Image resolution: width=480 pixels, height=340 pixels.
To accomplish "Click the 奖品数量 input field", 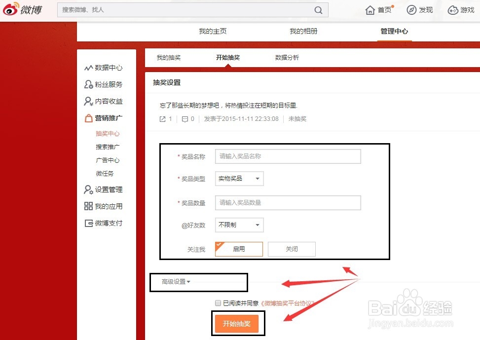I will [x=288, y=203].
